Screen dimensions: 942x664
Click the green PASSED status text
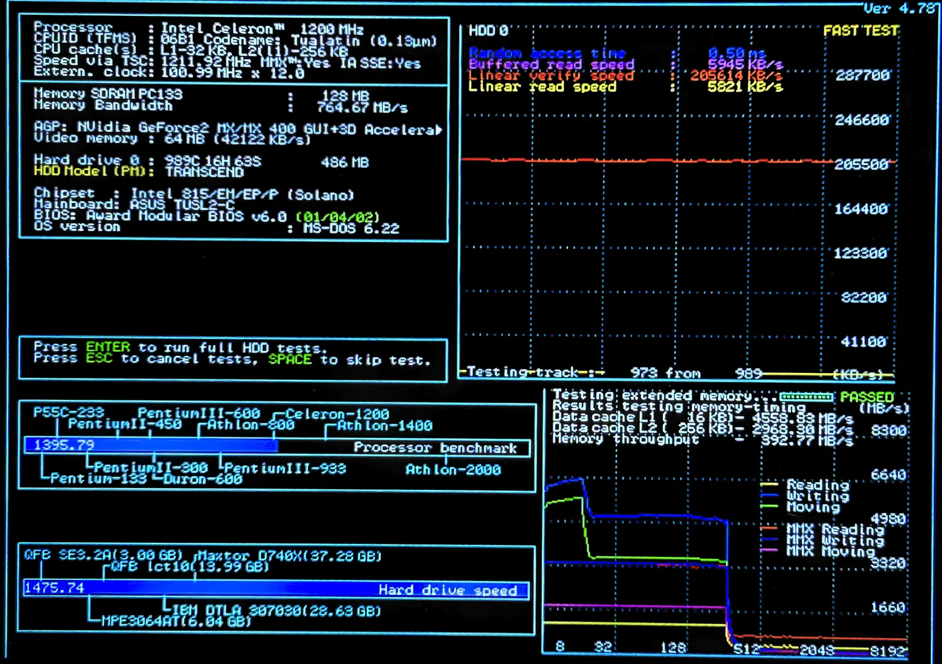[x=867, y=397]
